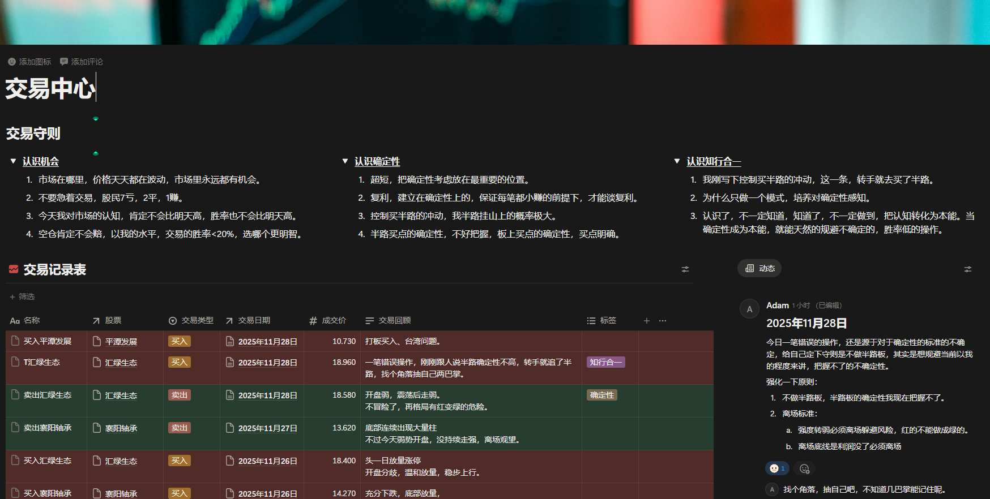Screen dimensions: 990x499
Task: Click the 添加评论 comment bubble icon
Action: point(64,62)
